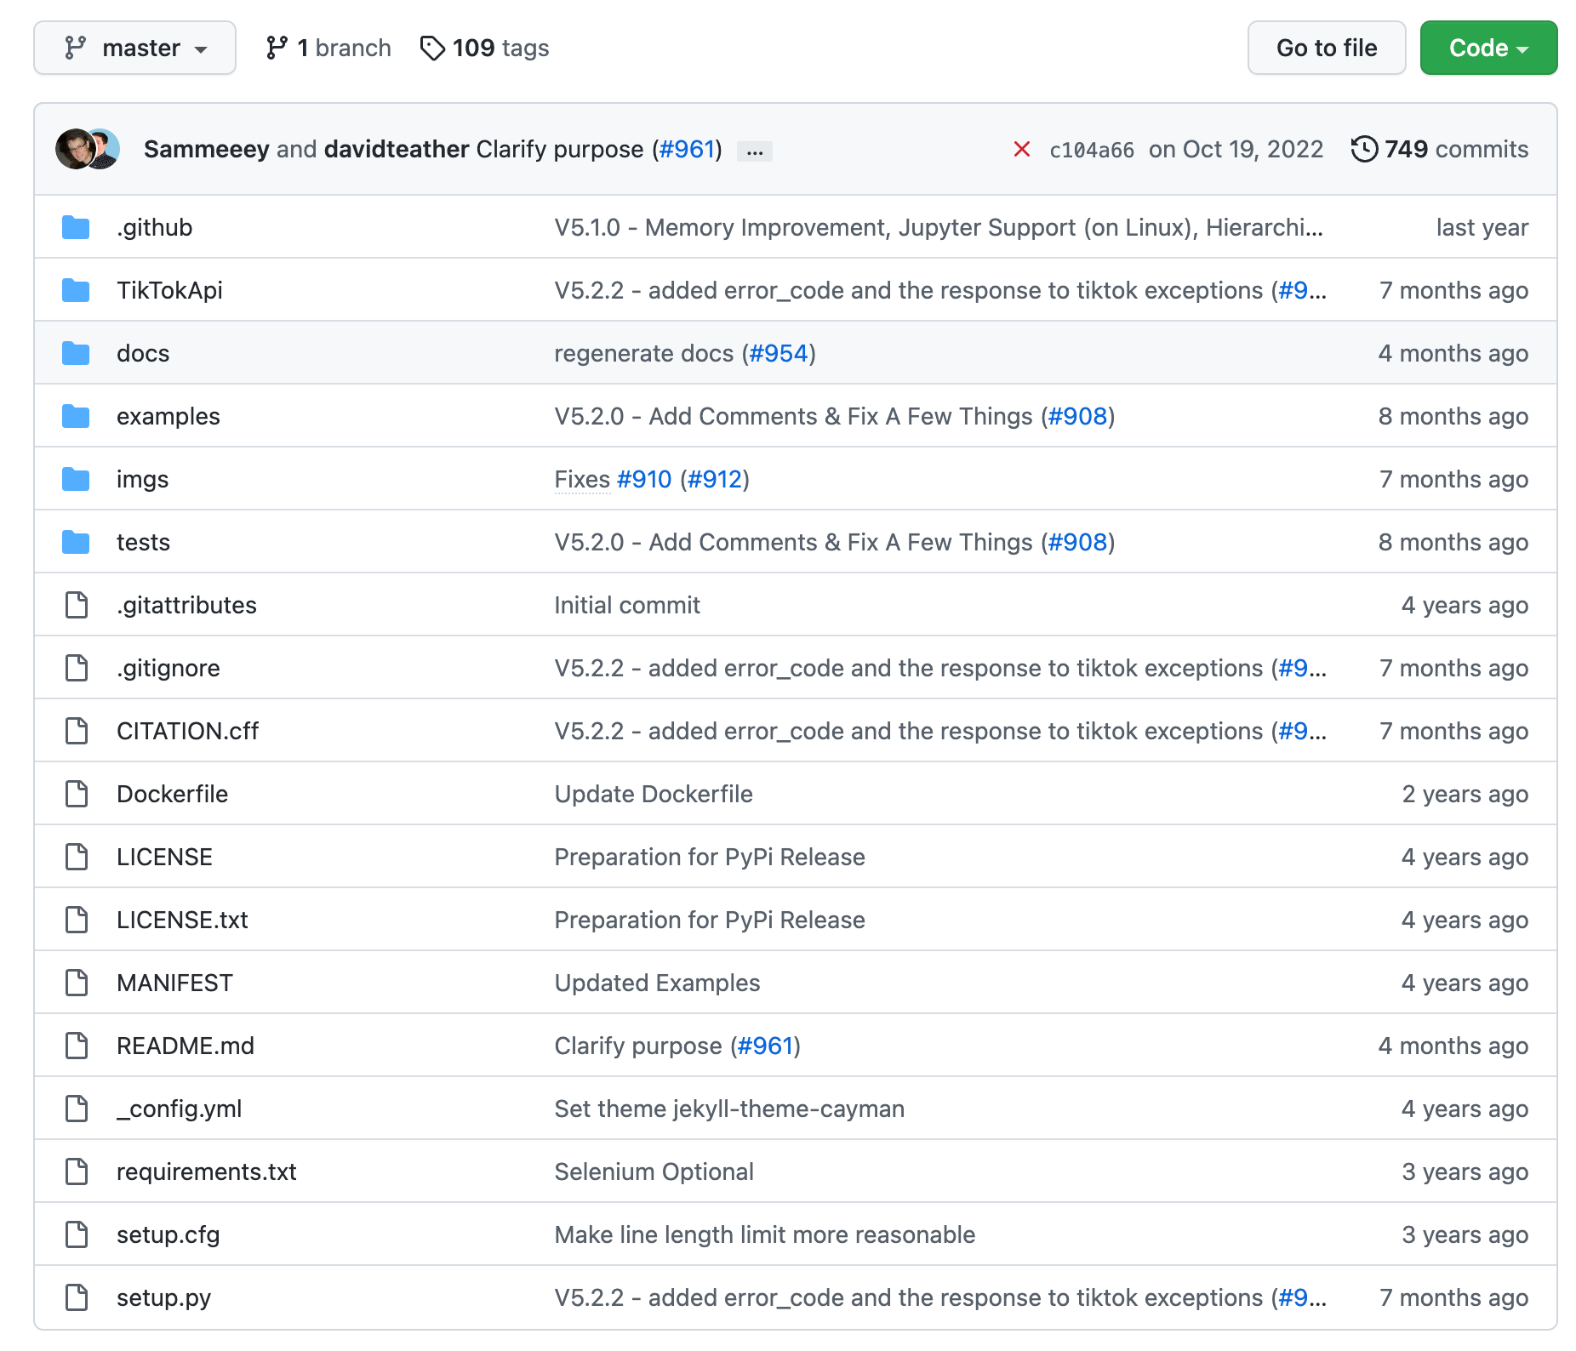Open the examples folder
This screenshot has height=1351, width=1576.
tap(168, 416)
